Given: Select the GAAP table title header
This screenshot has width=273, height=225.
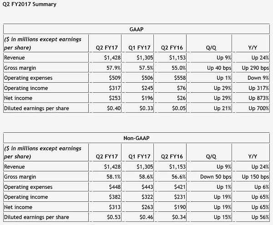Looking at the screenshot, I should (136, 29).
